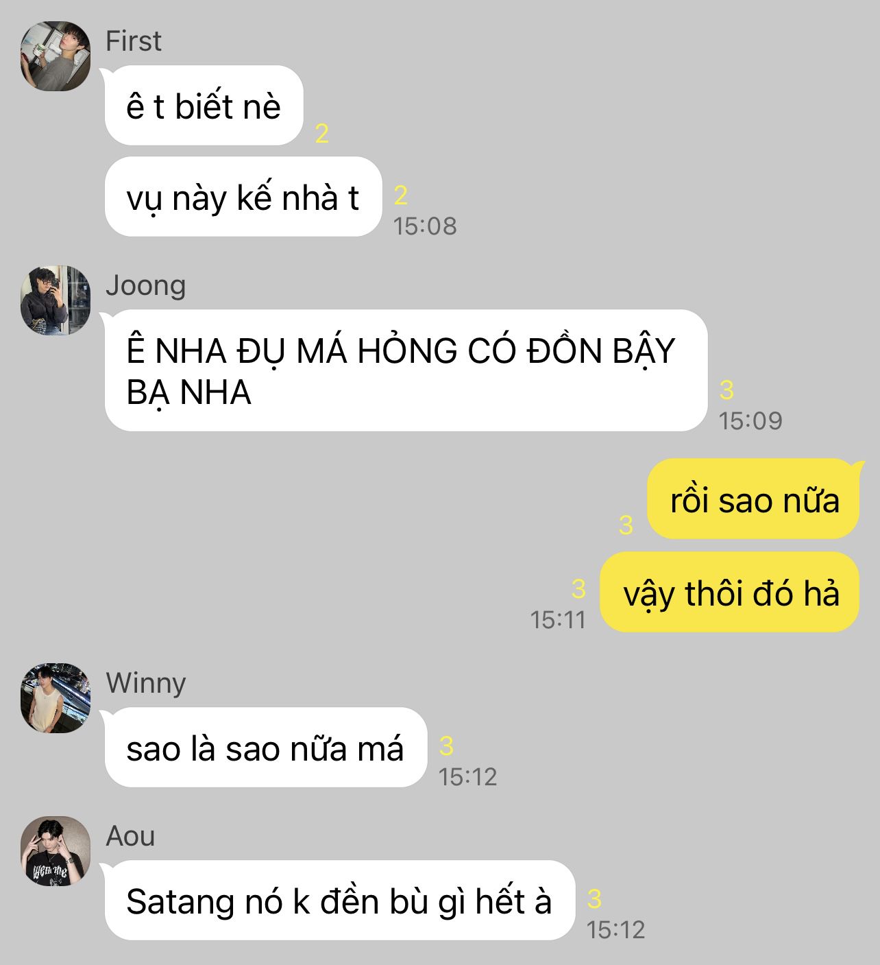Tap the message 'vụ này kế nhà t'

(243, 197)
